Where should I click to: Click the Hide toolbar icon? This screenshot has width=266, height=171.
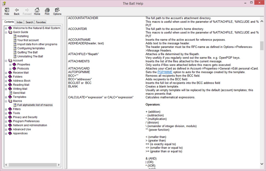click(7, 11)
